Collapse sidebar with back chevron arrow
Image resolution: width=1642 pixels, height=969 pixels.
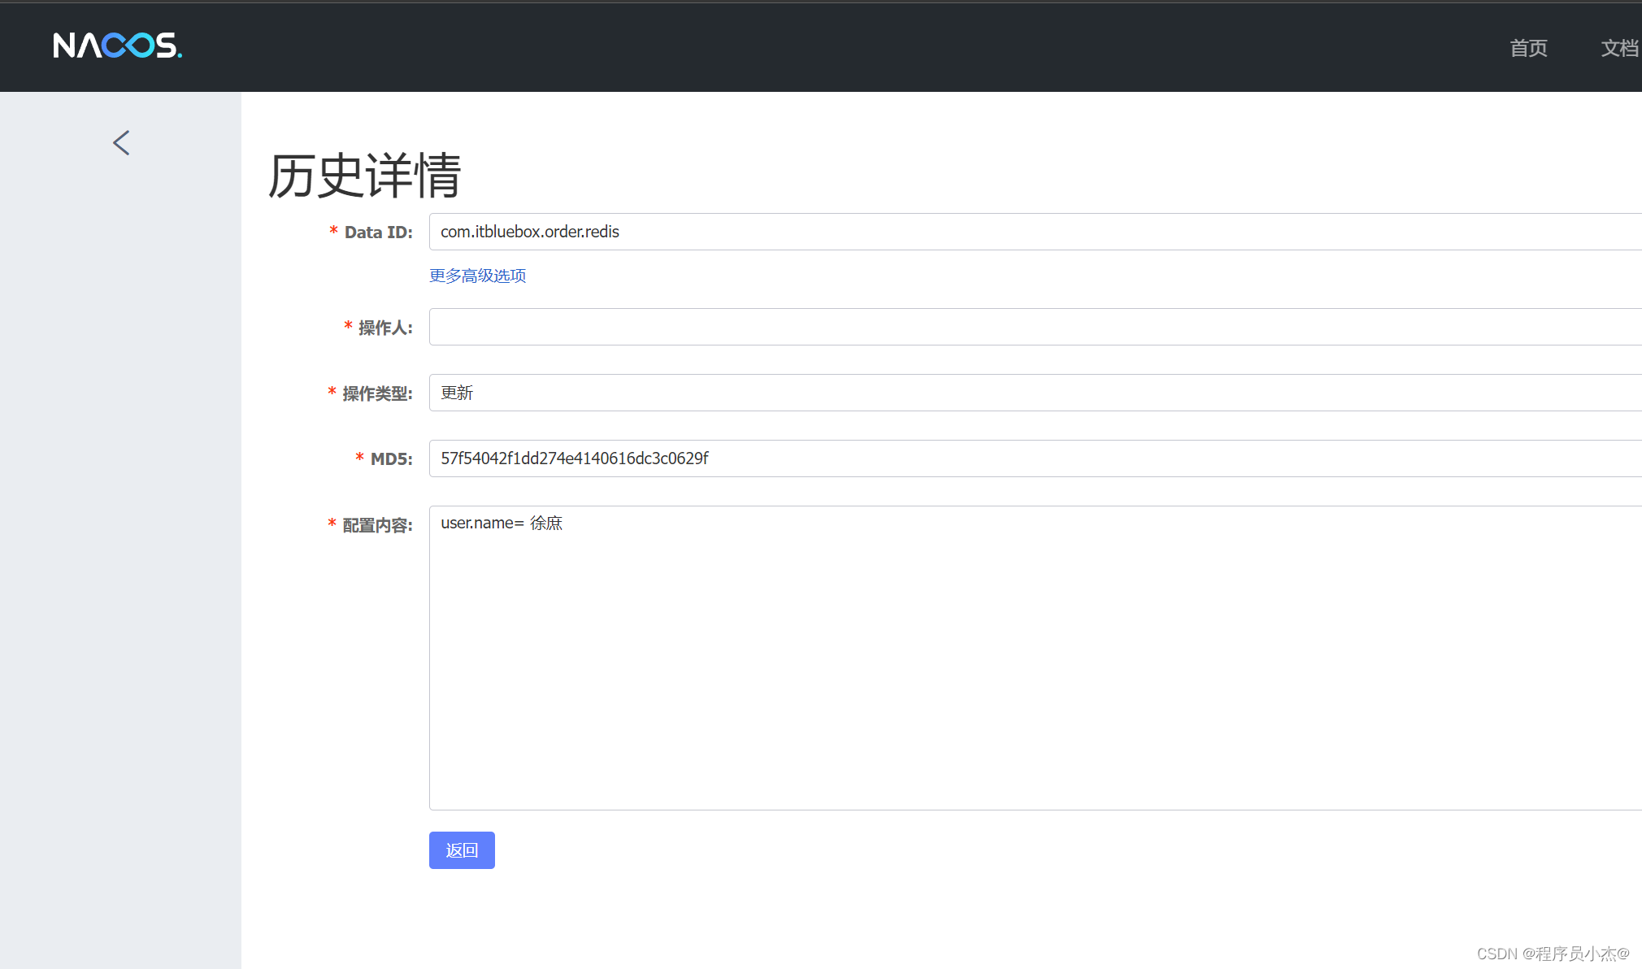[x=121, y=143]
